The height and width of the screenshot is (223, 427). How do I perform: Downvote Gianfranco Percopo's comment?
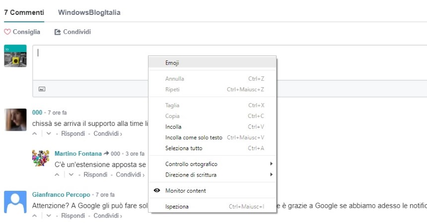(49, 216)
